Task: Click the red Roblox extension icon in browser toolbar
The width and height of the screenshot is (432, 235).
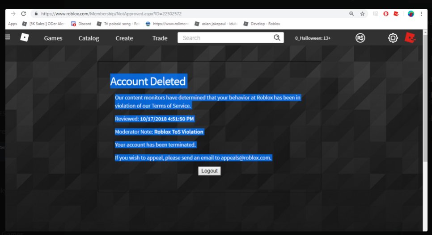Action: point(396,14)
